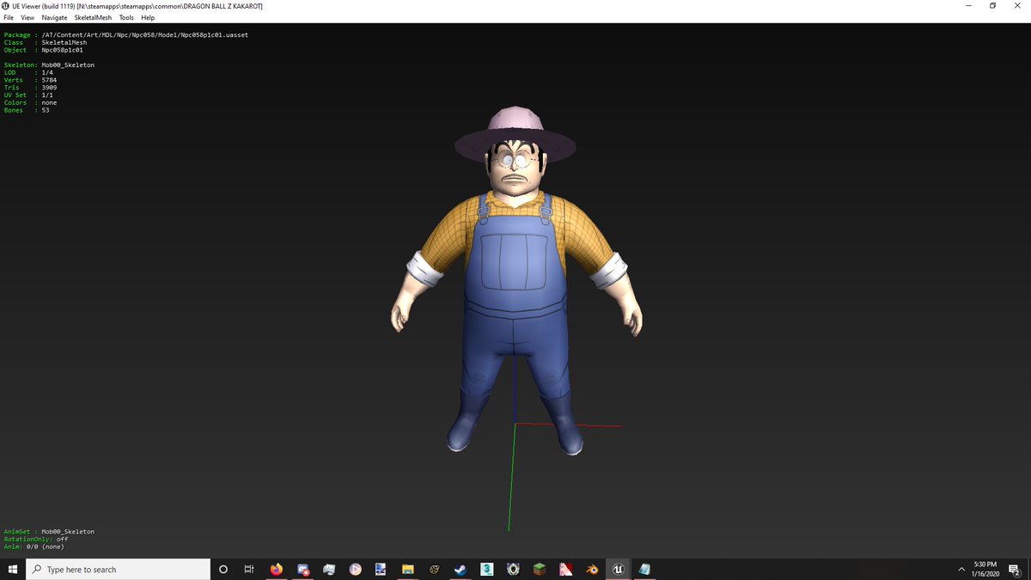Open Cortana circle icon in taskbar
This screenshot has width=1031, height=580.
pyautogui.click(x=223, y=569)
